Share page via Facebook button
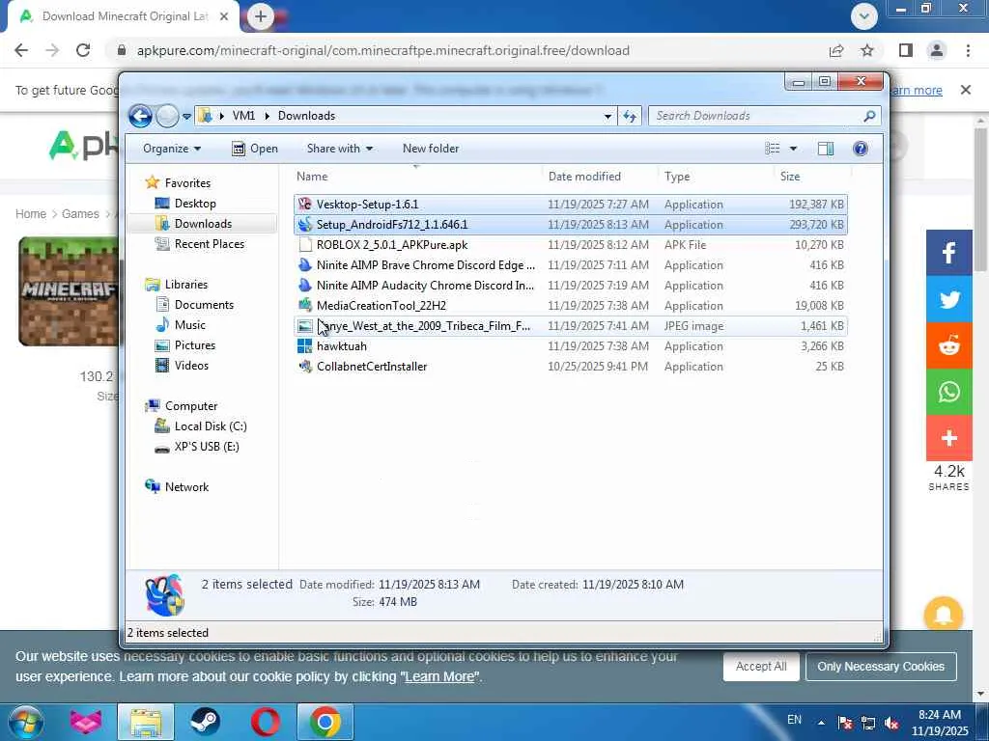The height and width of the screenshot is (741, 989). point(949,253)
